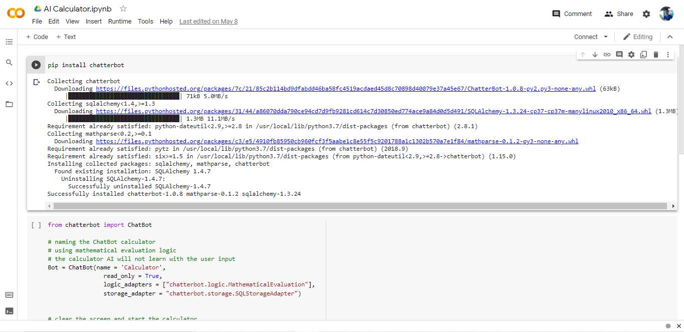Star the AI Calculator notebook
This screenshot has height=332, width=684.
pyautogui.click(x=123, y=9)
